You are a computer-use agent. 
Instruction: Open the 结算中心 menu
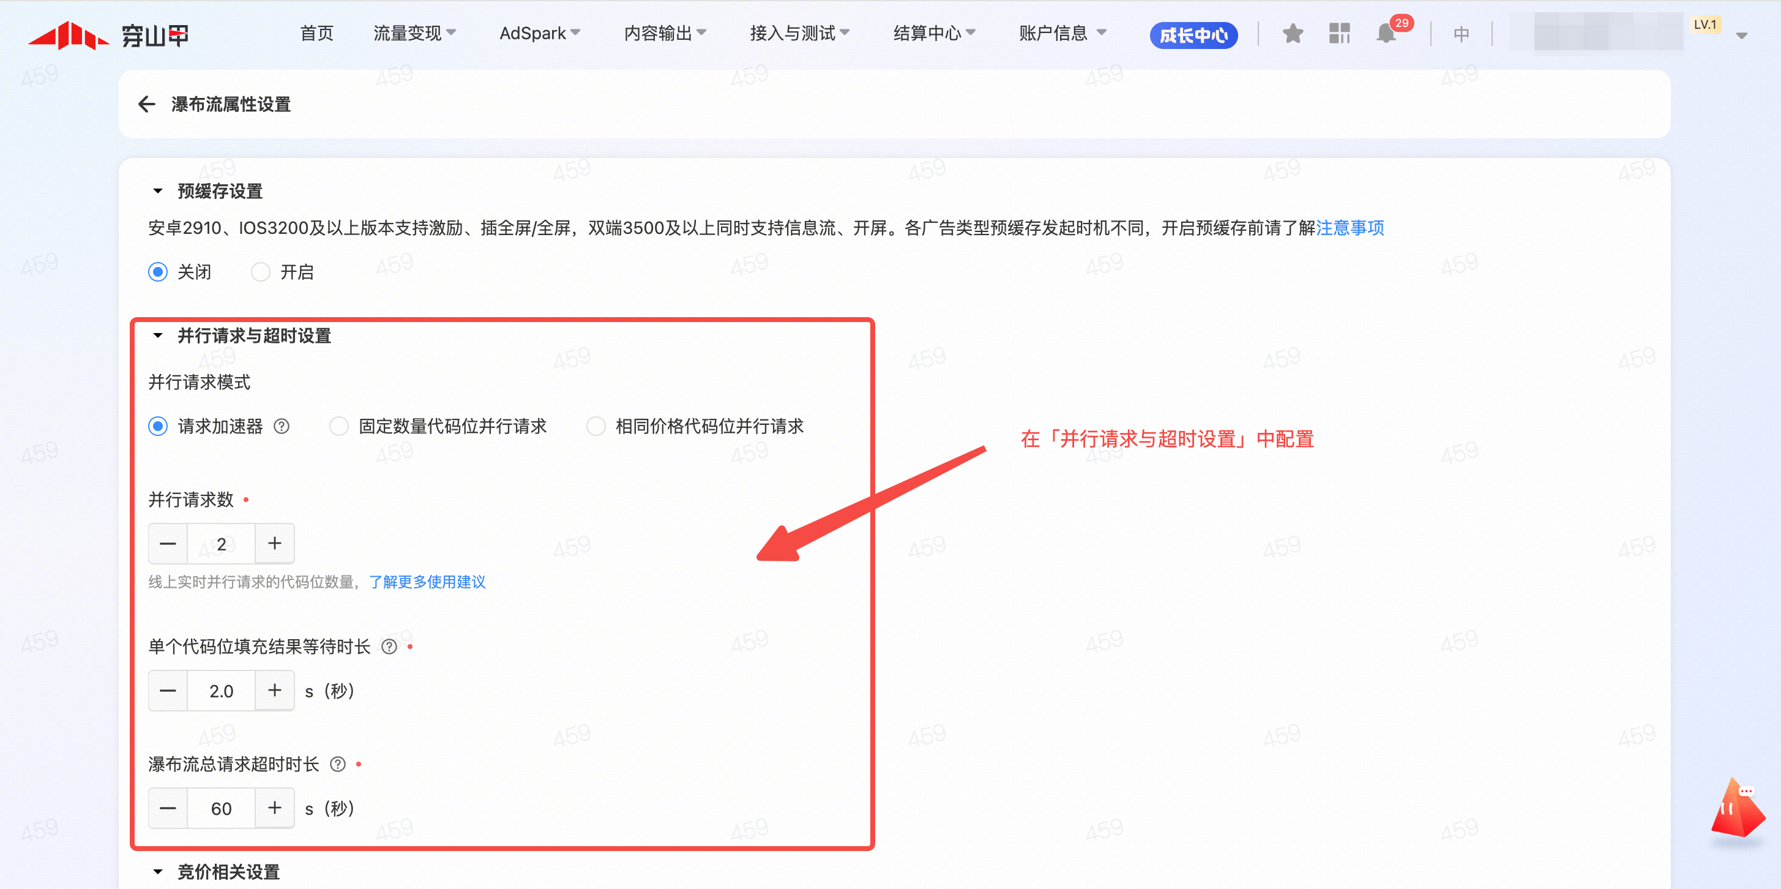[933, 33]
